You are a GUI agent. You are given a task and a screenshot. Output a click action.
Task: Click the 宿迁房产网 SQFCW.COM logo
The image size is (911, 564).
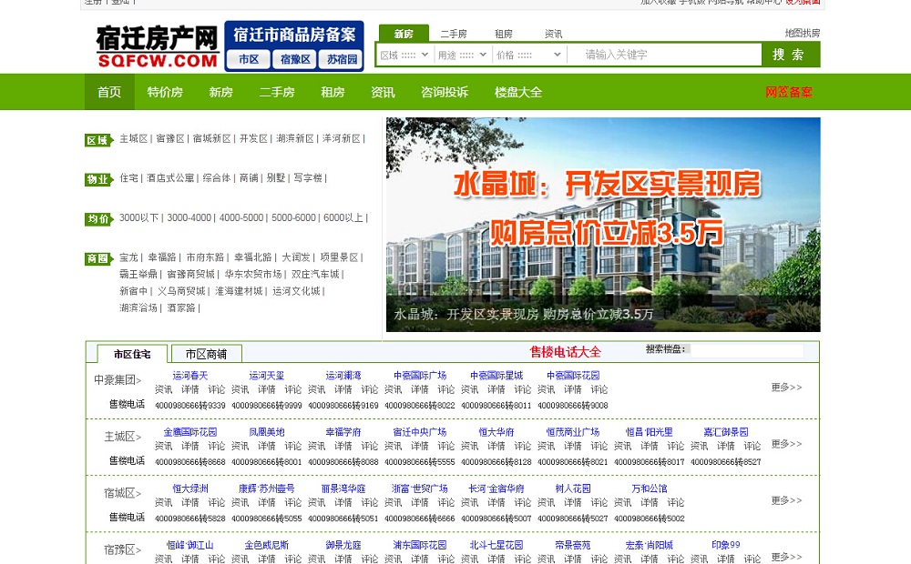157,46
